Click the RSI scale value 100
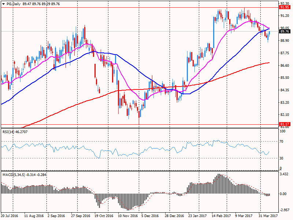This screenshot has height=220, width=293. click(x=282, y=131)
